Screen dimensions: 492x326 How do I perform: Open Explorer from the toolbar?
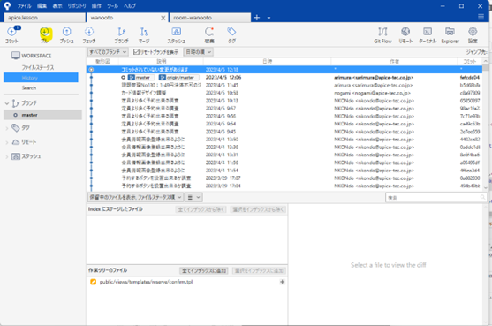[450, 34]
